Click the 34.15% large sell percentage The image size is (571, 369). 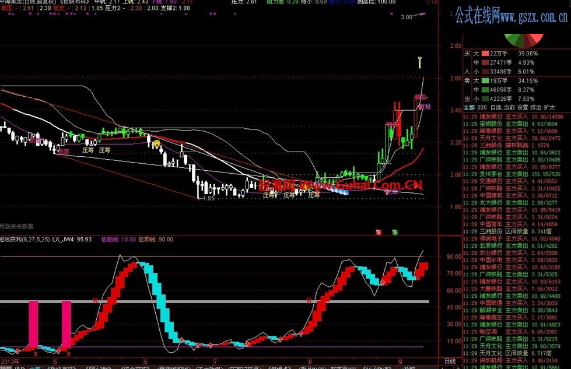[x=528, y=81]
